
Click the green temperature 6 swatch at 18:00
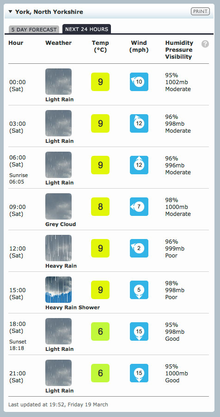point(100,331)
